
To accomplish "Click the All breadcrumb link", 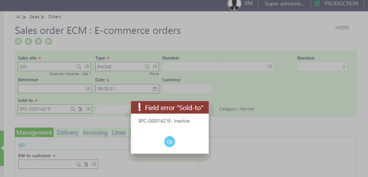I will [x=19, y=17].
